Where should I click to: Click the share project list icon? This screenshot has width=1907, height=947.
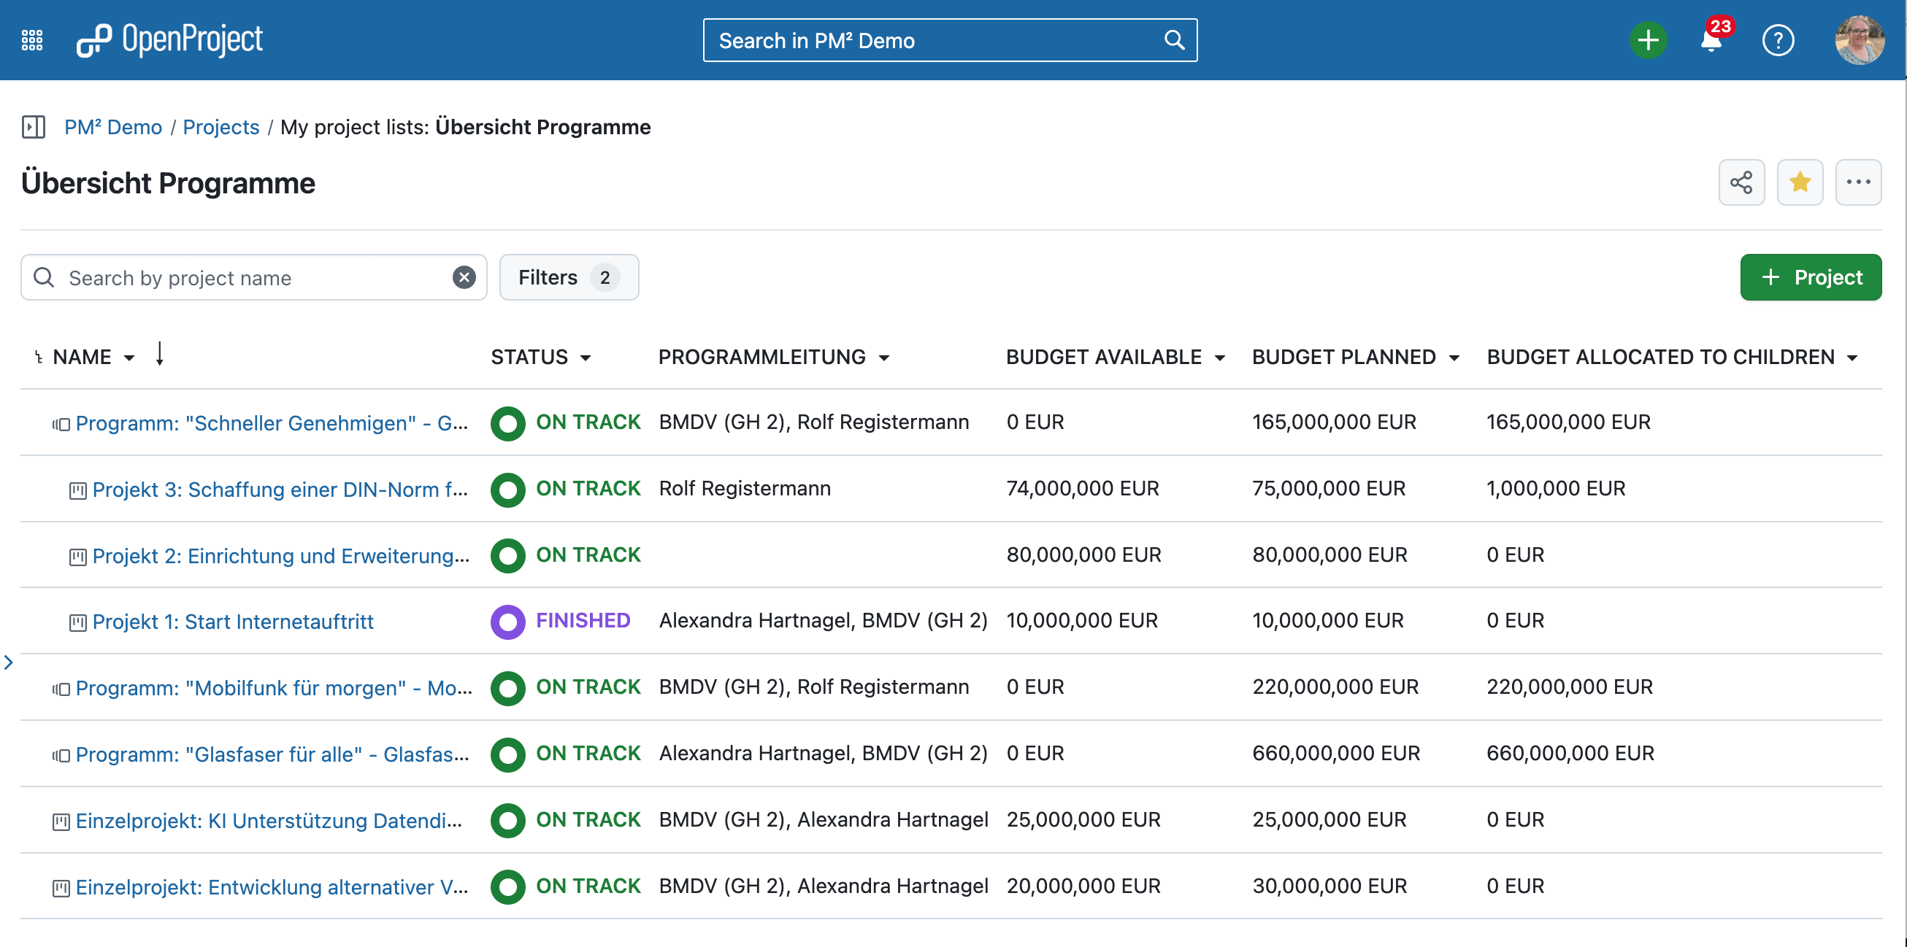point(1741,182)
